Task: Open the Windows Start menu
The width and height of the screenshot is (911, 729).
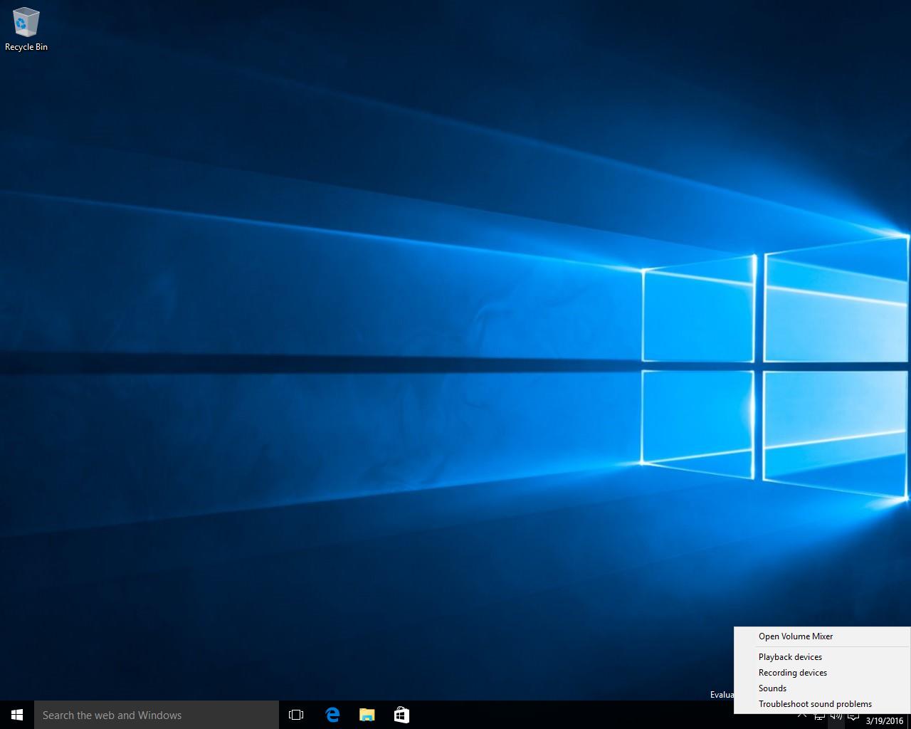Action: pyautogui.click(x=17, y=715)
